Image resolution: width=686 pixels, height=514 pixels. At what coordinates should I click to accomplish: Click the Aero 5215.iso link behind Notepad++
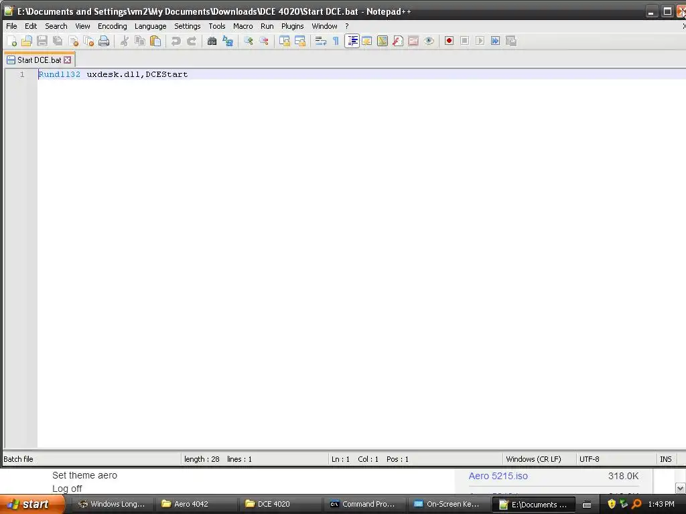tap(498, 476)
